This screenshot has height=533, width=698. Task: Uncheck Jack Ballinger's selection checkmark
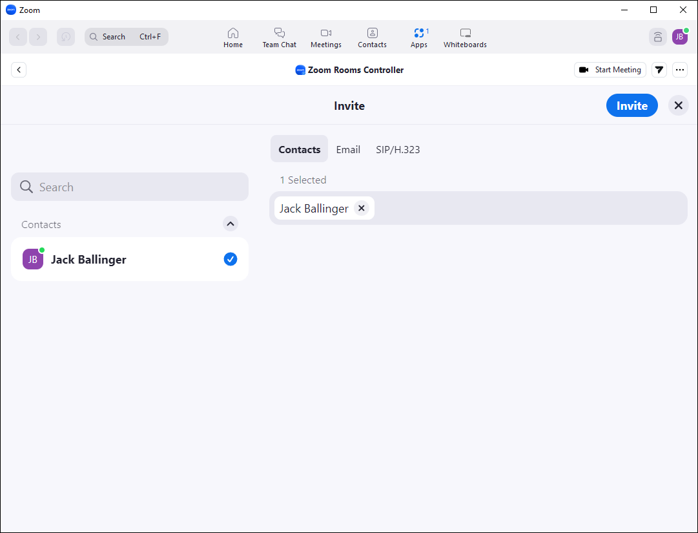coord(230,259)
